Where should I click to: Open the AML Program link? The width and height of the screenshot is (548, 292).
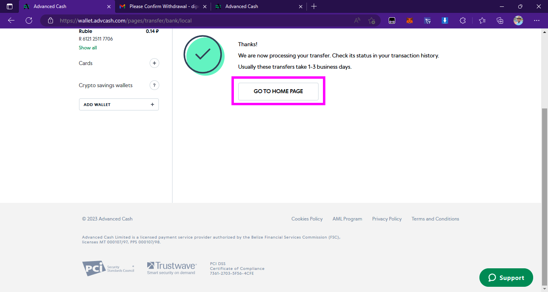tap(347, 219)
